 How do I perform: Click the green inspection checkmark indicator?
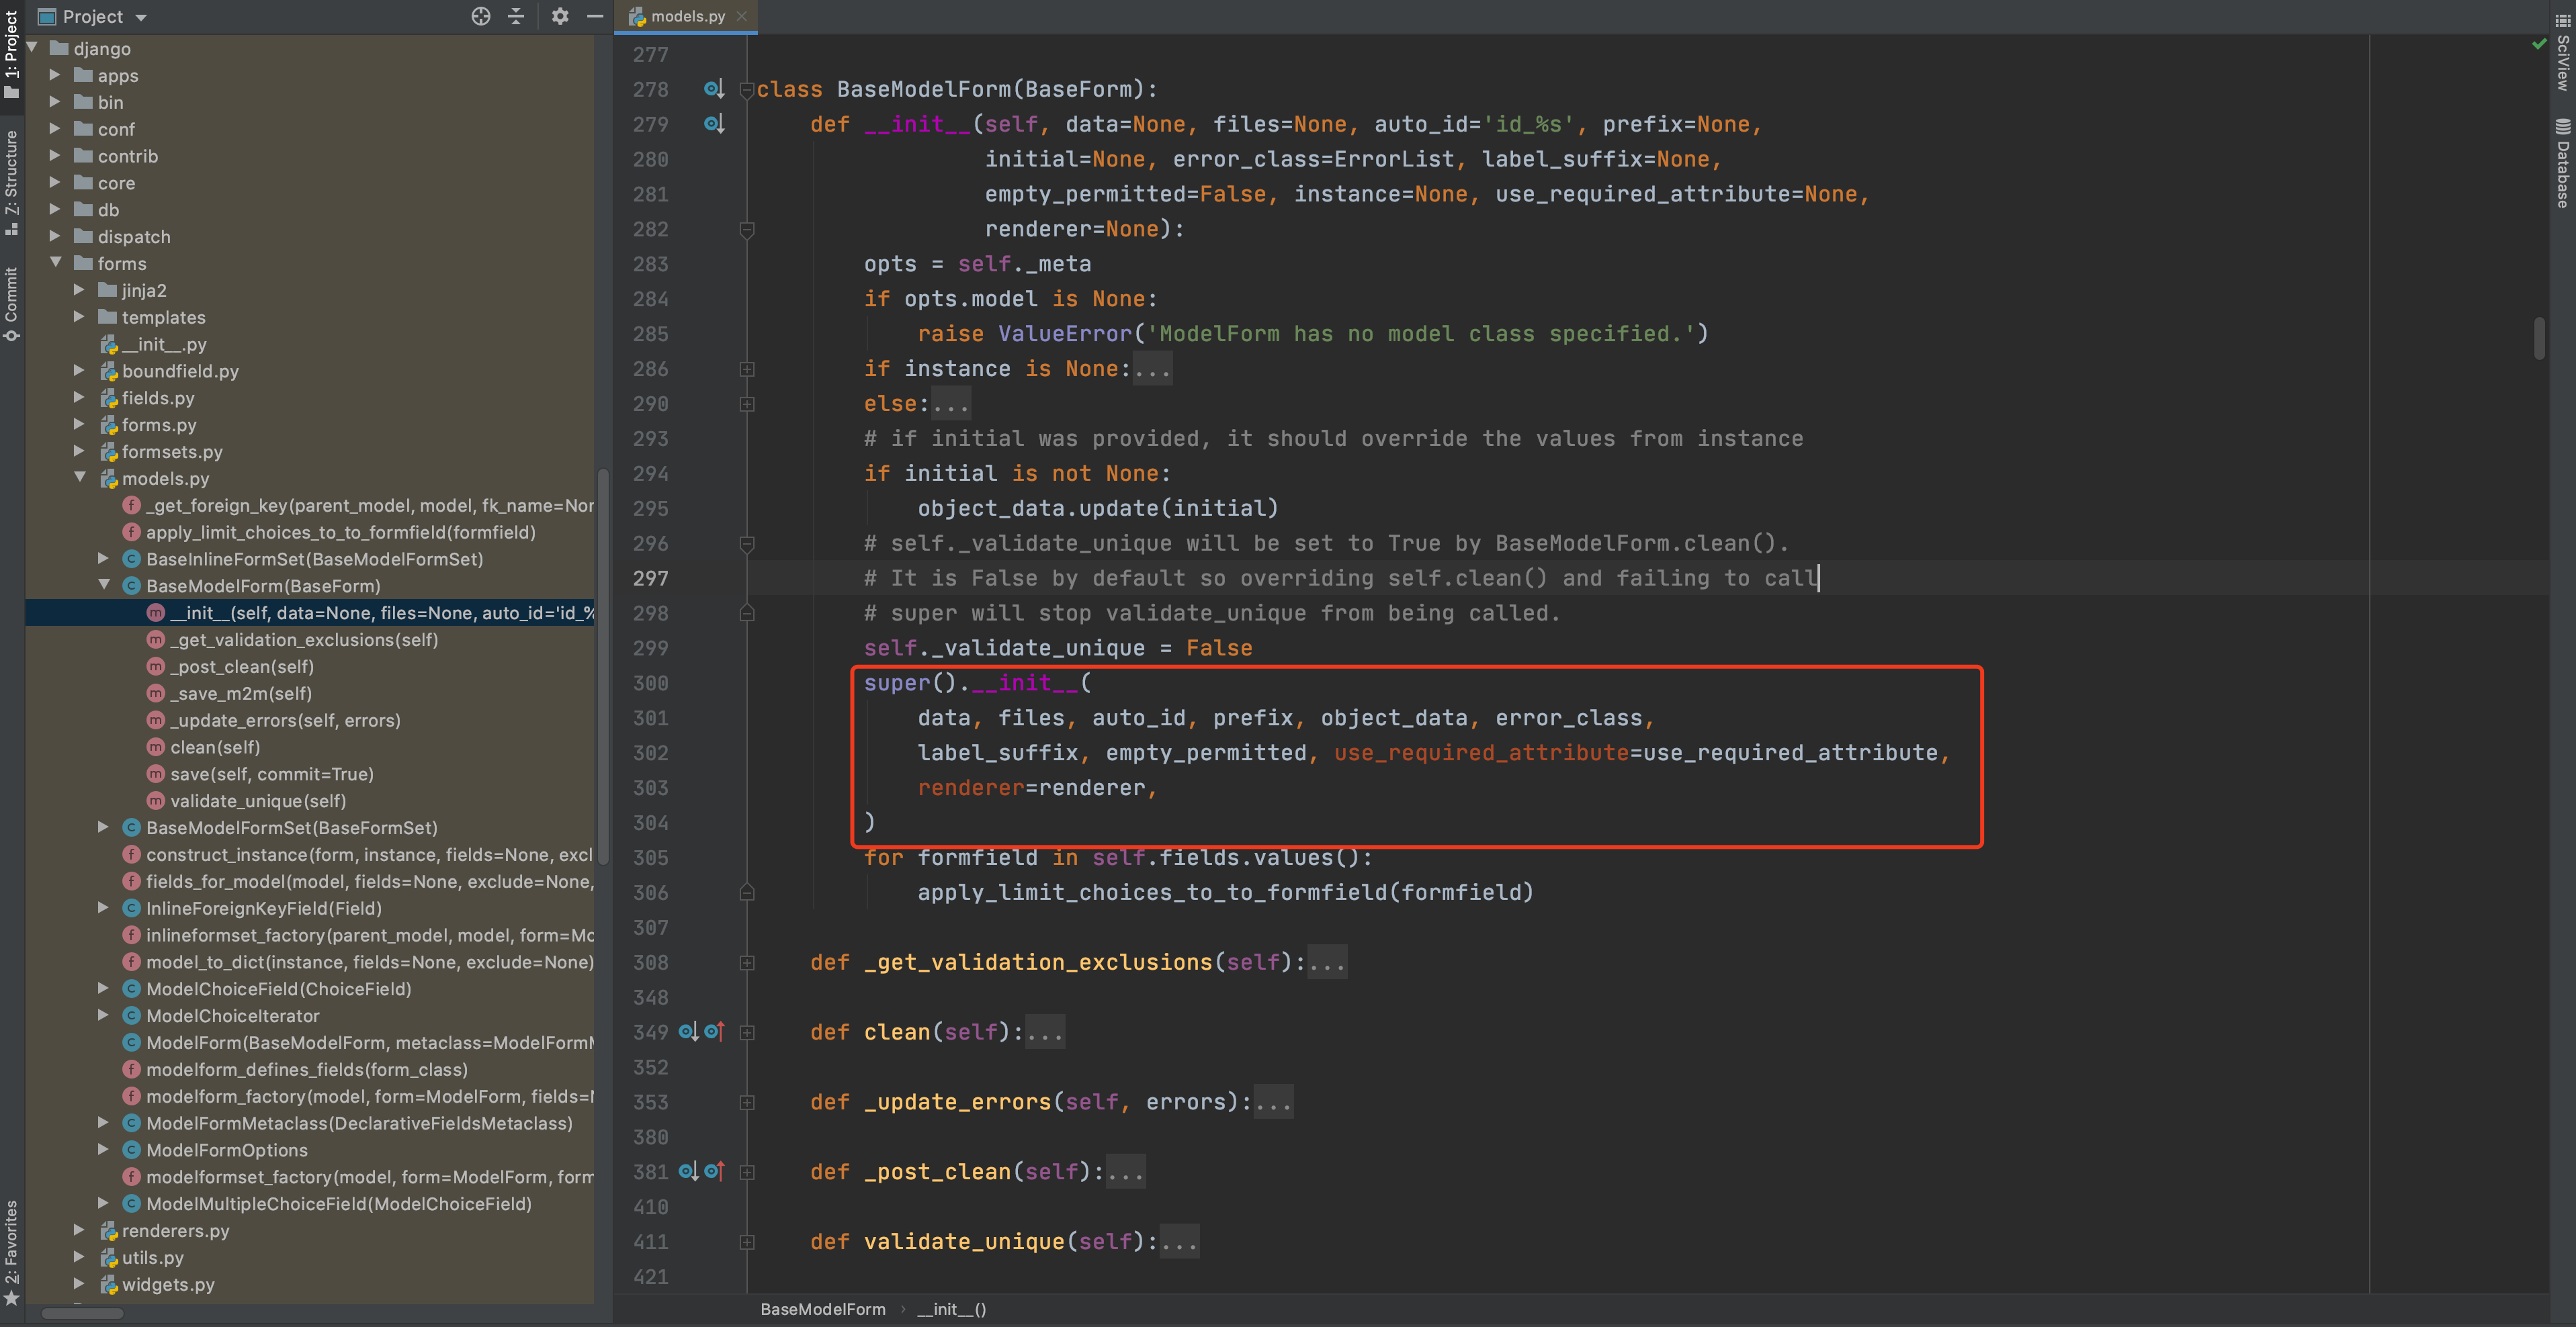(2539, 44)
